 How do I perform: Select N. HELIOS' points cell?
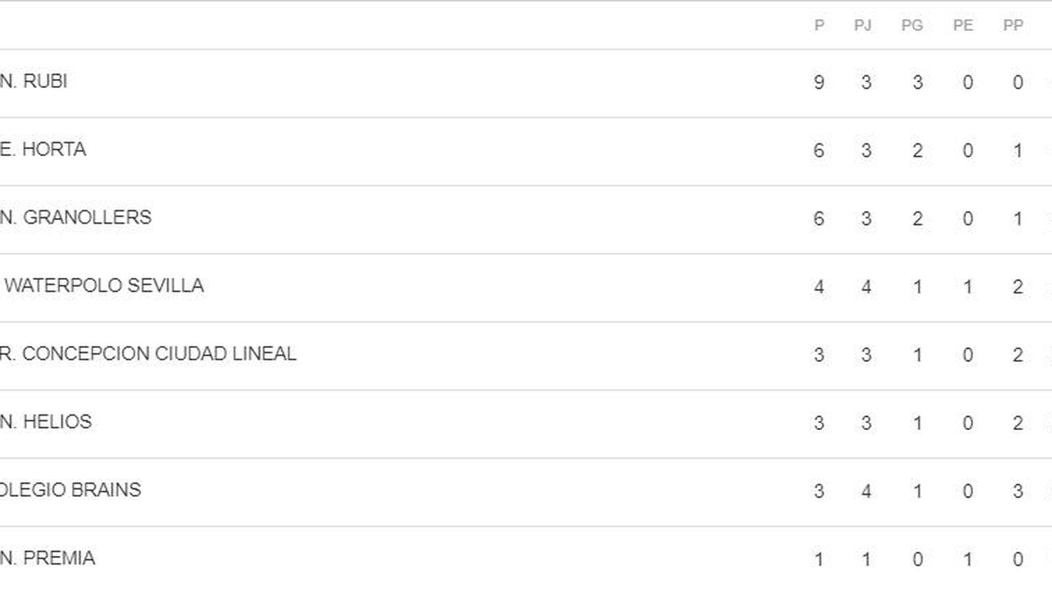(819, 423)
